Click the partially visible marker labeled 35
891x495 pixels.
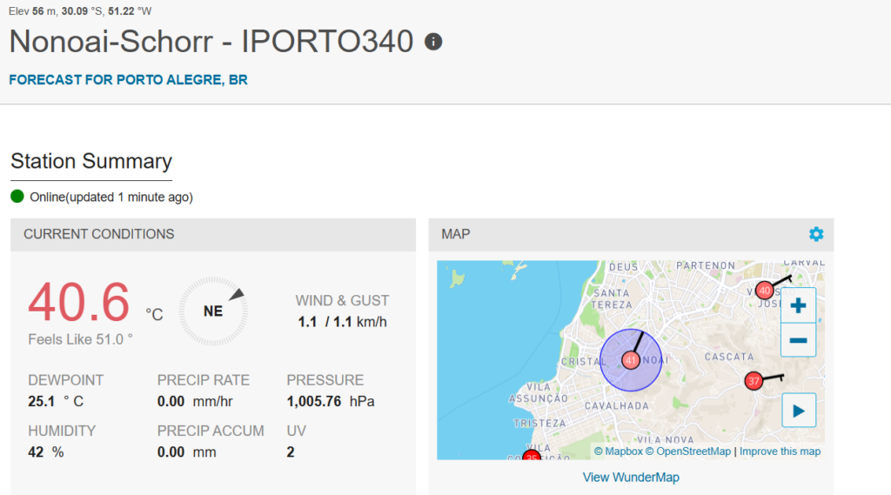tap(531, 456)
